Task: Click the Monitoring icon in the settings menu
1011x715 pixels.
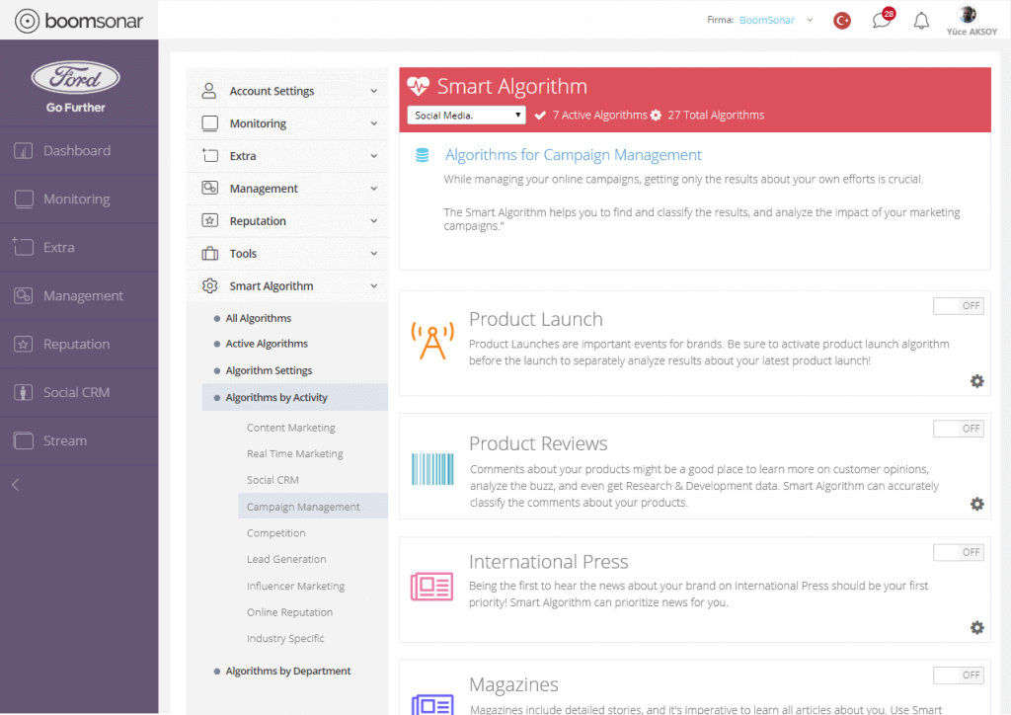Action: [209, 123]
